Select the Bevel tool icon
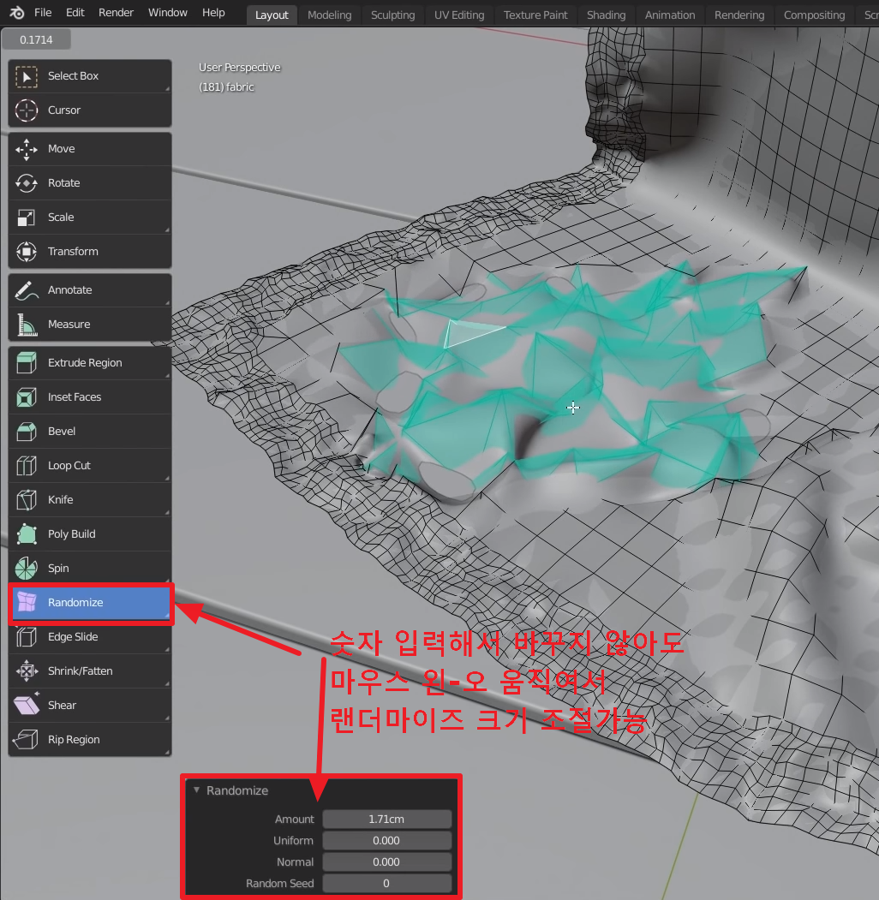The image size is (879, 900). pyautogui.click(x=27, y=432)
